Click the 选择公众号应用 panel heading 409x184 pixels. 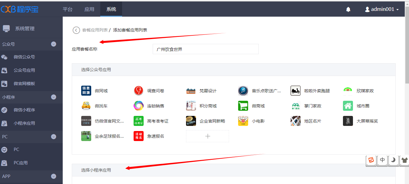(x=96, y=70)
